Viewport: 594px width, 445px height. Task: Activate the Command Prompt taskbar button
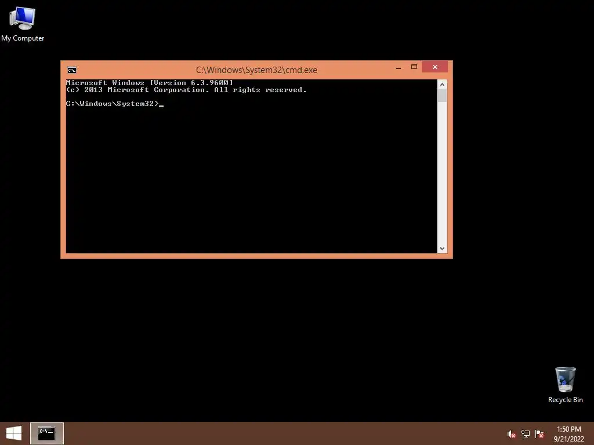tap(46, 433)
